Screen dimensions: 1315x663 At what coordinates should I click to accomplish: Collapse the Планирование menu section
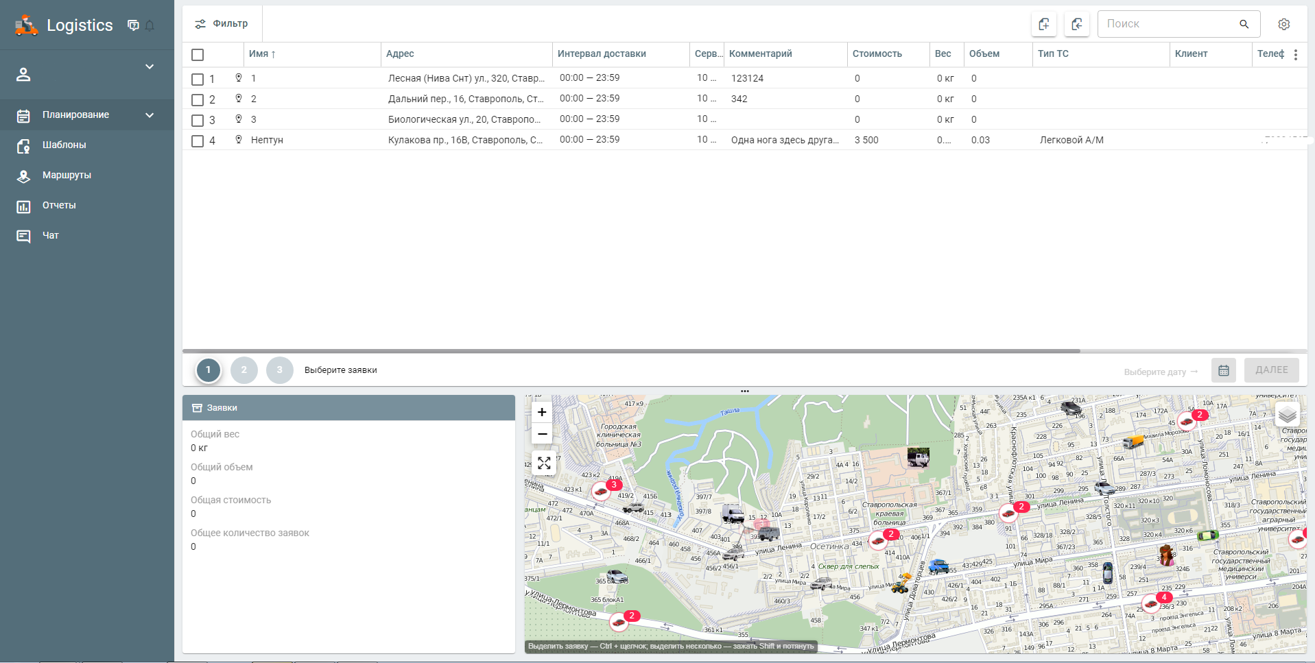[x=150, y=115]
